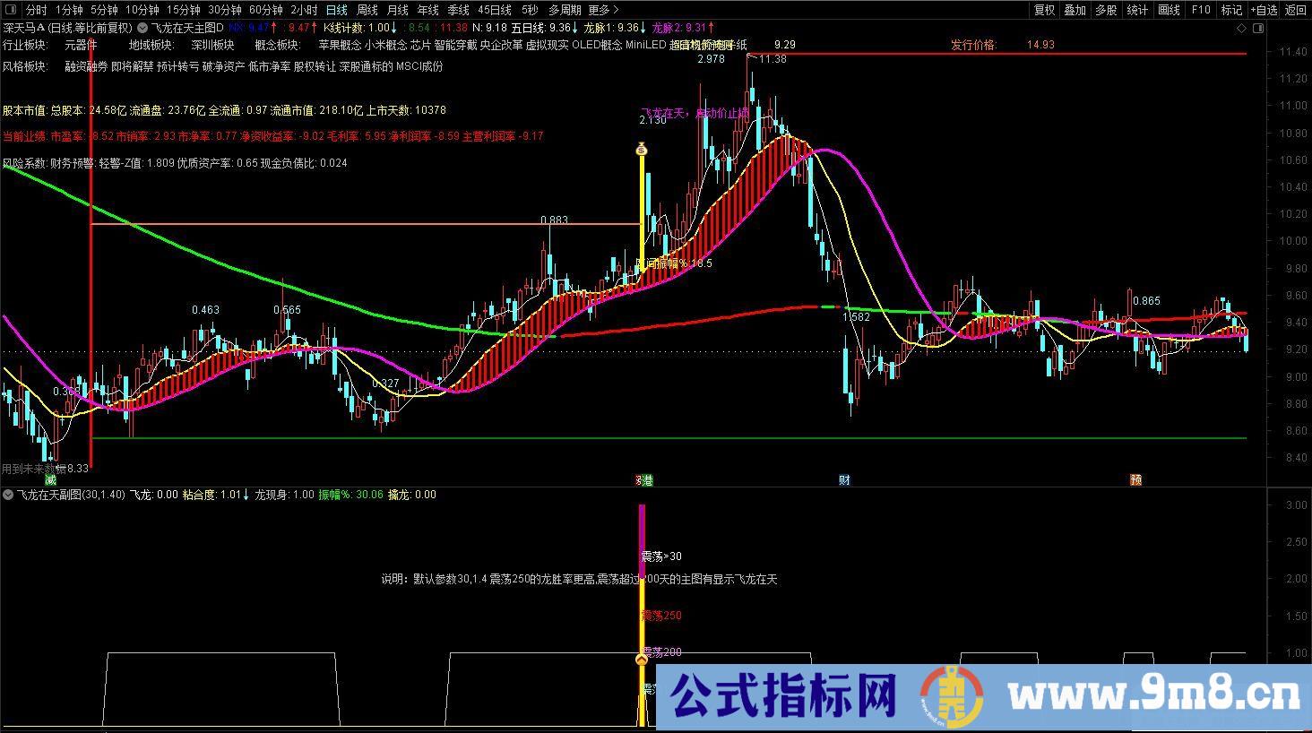Screen dimensions: 1312x733
Task: Click the 返回 back button
Action: click(1295, 10)
